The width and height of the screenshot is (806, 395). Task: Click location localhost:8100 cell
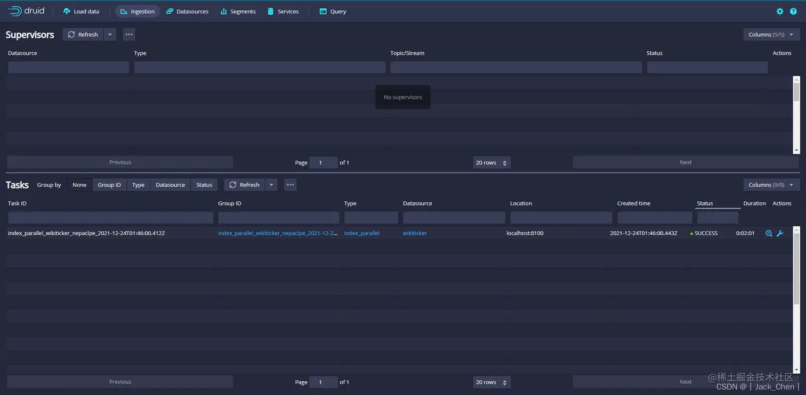pos(525,233)
